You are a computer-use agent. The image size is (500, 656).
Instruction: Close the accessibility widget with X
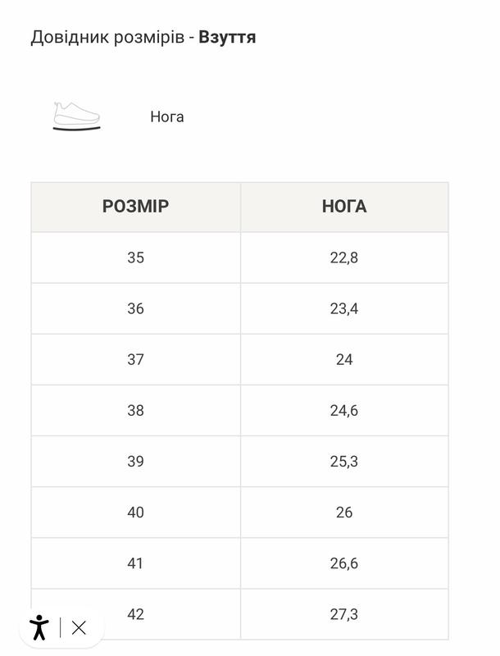click(x=79, y=628)
